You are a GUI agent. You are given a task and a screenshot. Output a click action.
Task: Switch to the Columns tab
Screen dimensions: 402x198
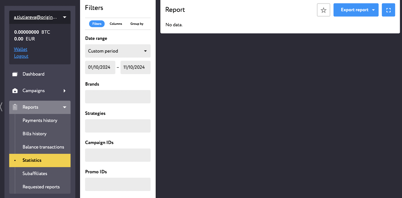(x=116, y=24)
